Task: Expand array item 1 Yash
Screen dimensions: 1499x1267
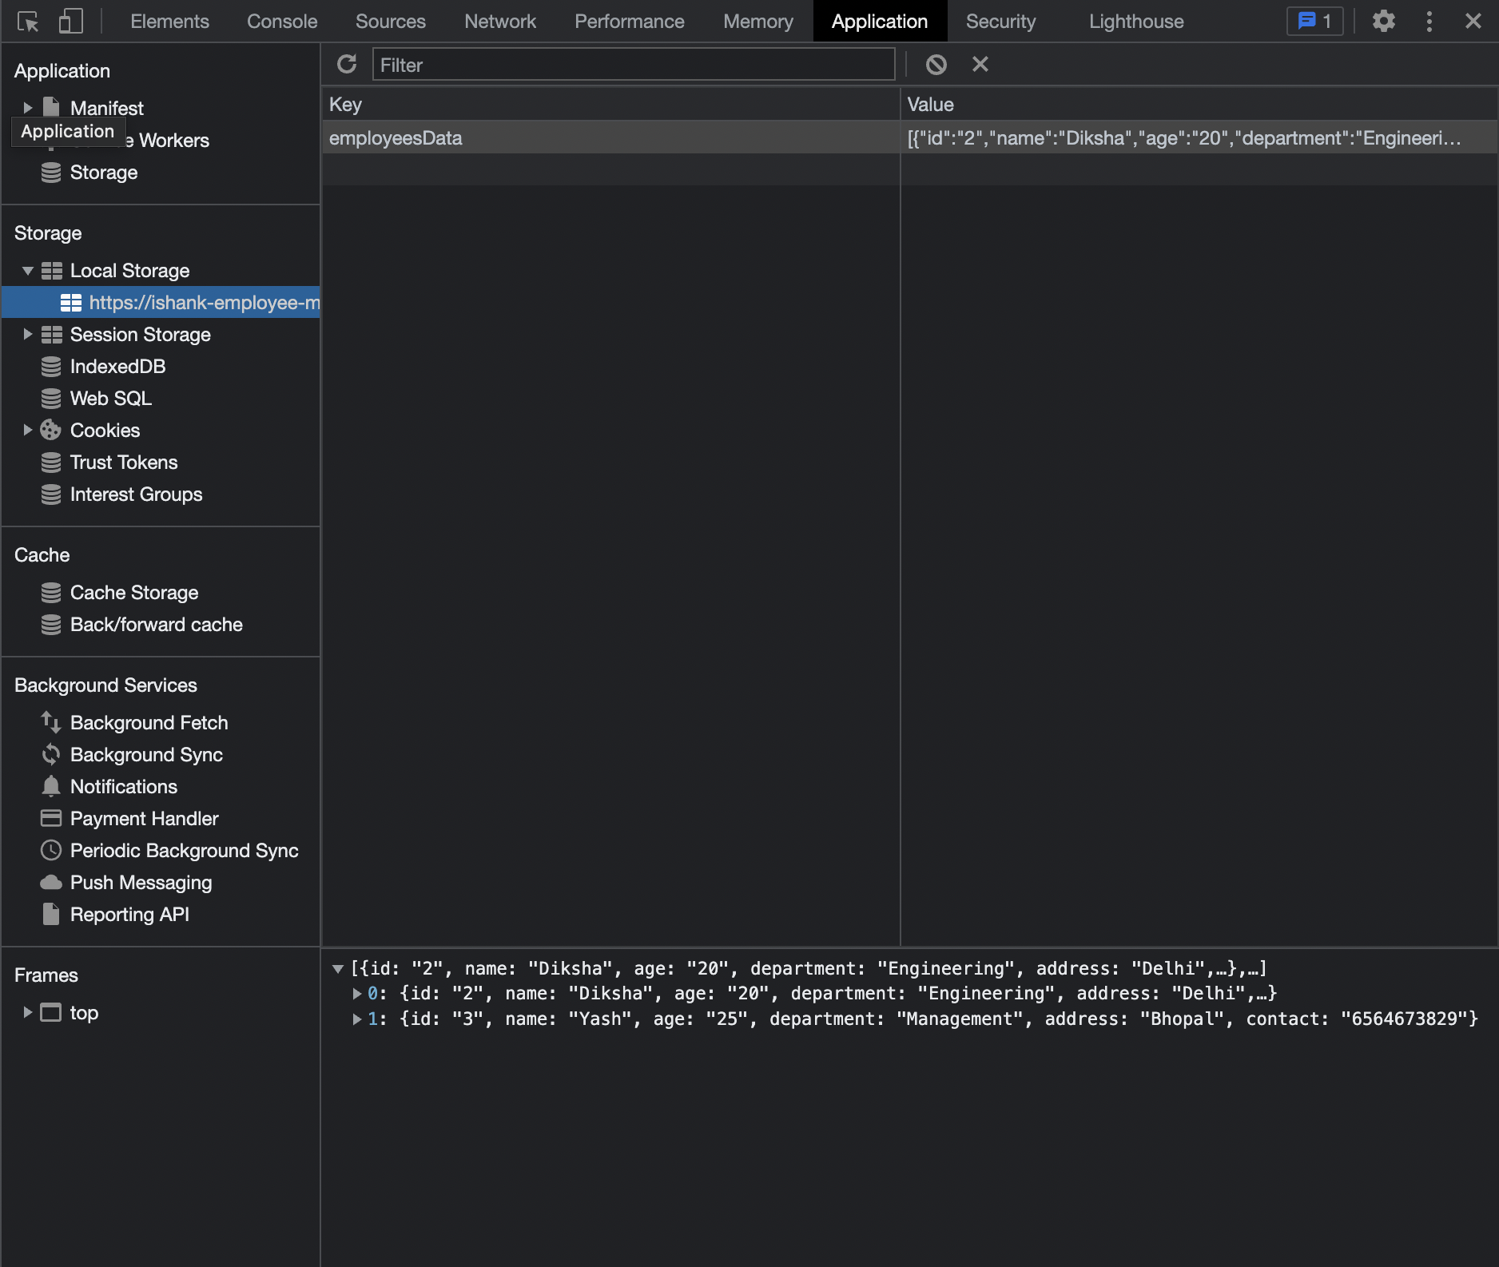Action: (357, 1019)
